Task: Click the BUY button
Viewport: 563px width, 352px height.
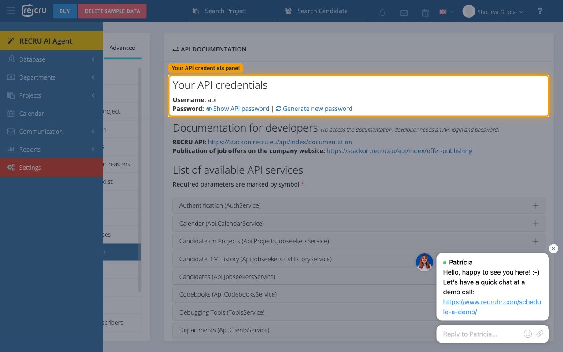Action: (65, 11)
